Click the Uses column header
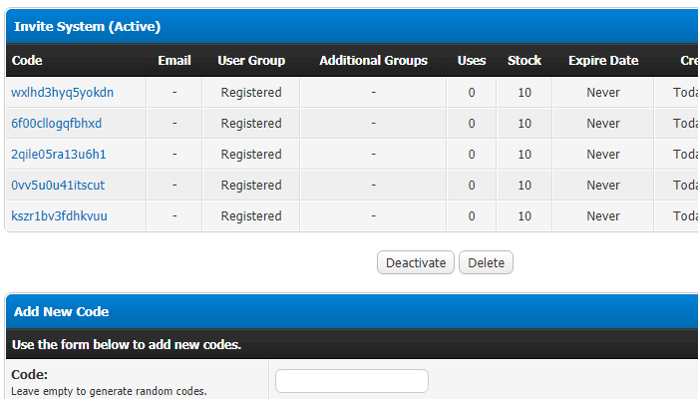698x399 pixels. coord(472,61)
